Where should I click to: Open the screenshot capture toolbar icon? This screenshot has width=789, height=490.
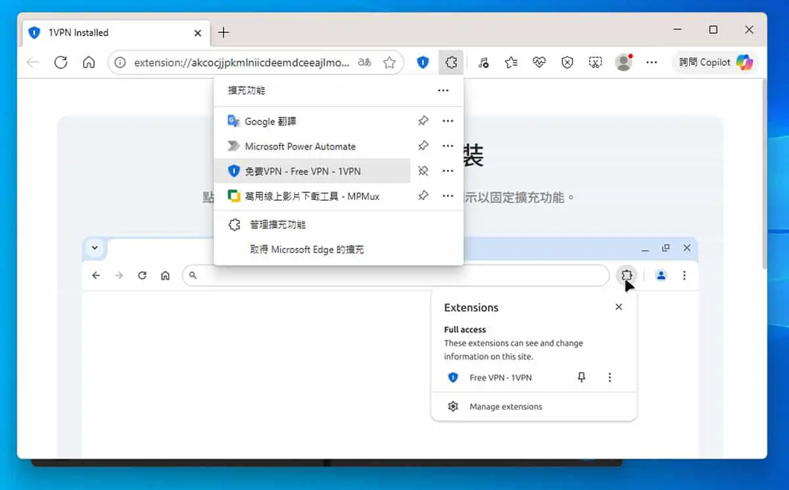[x=595, y=62]
